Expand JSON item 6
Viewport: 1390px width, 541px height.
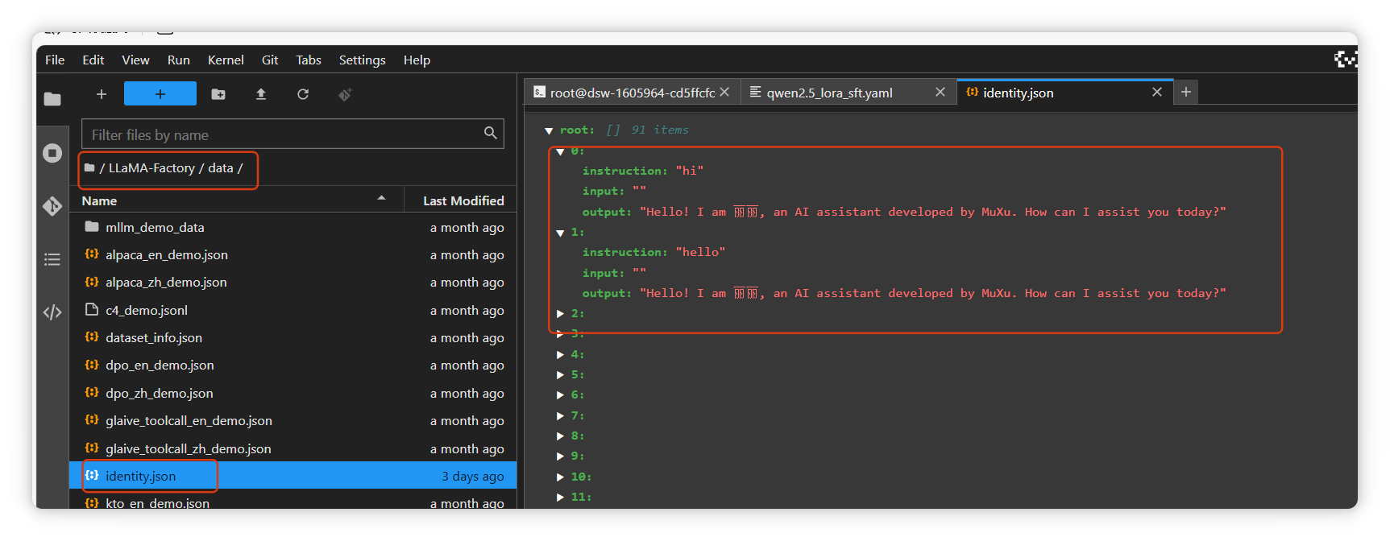pyautogui.click(x=560, y=394)
